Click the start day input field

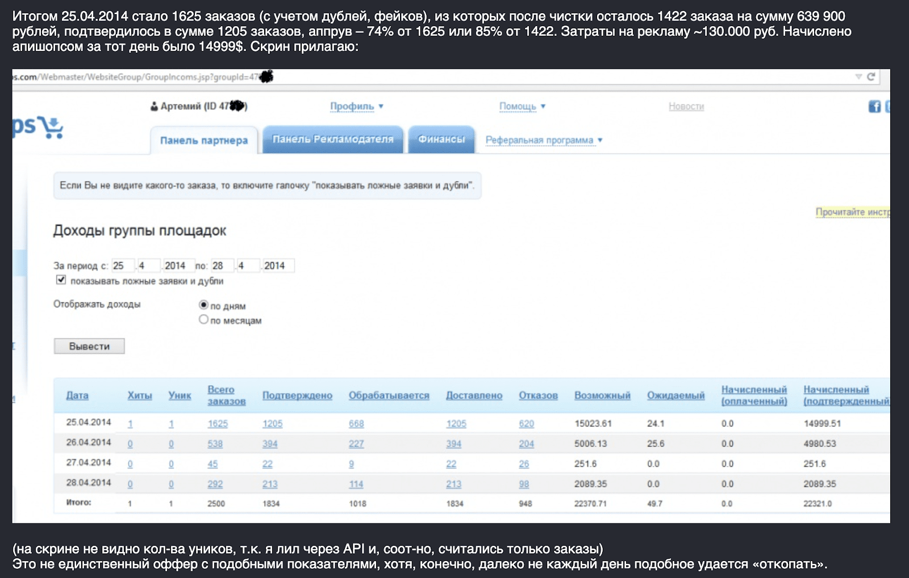point(122,265)
